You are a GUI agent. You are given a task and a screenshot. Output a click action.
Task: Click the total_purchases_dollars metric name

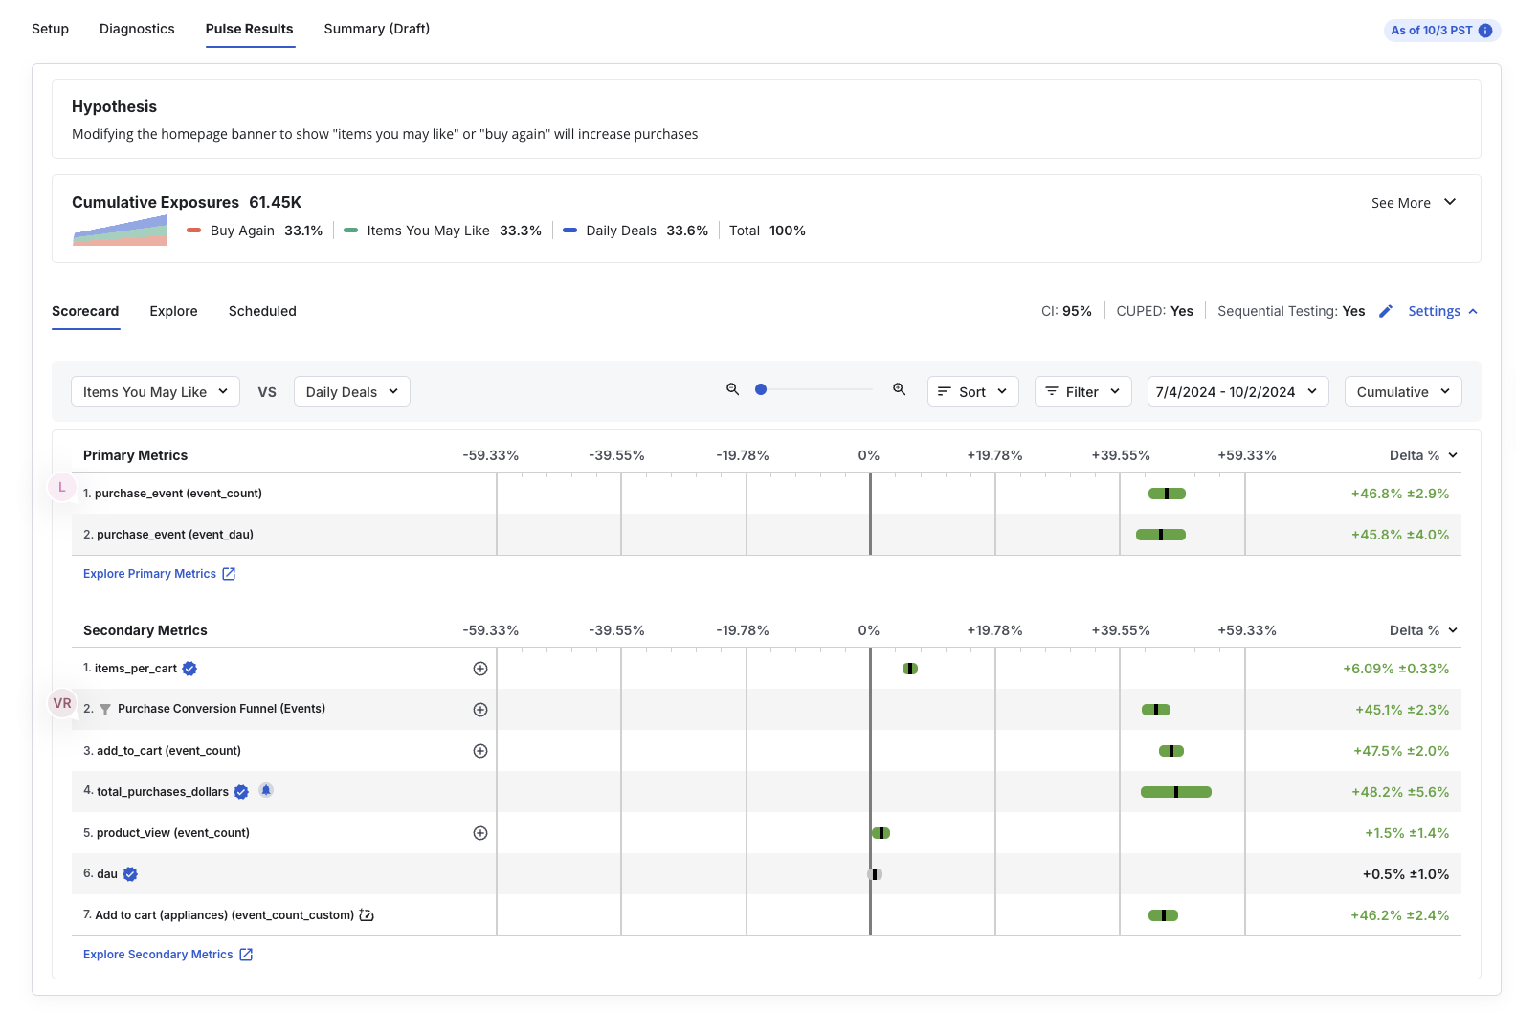[163, 792]
